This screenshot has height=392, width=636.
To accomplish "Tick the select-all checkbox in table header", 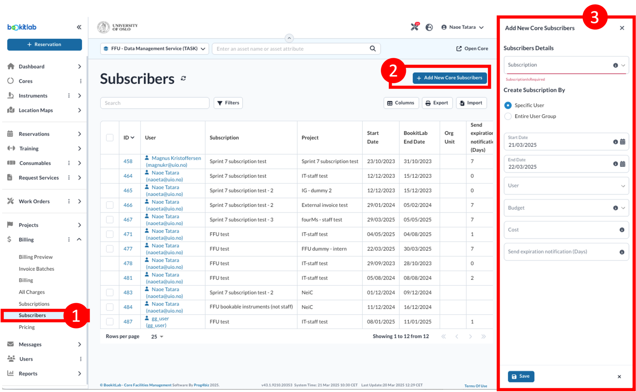I will pos(110,137).
